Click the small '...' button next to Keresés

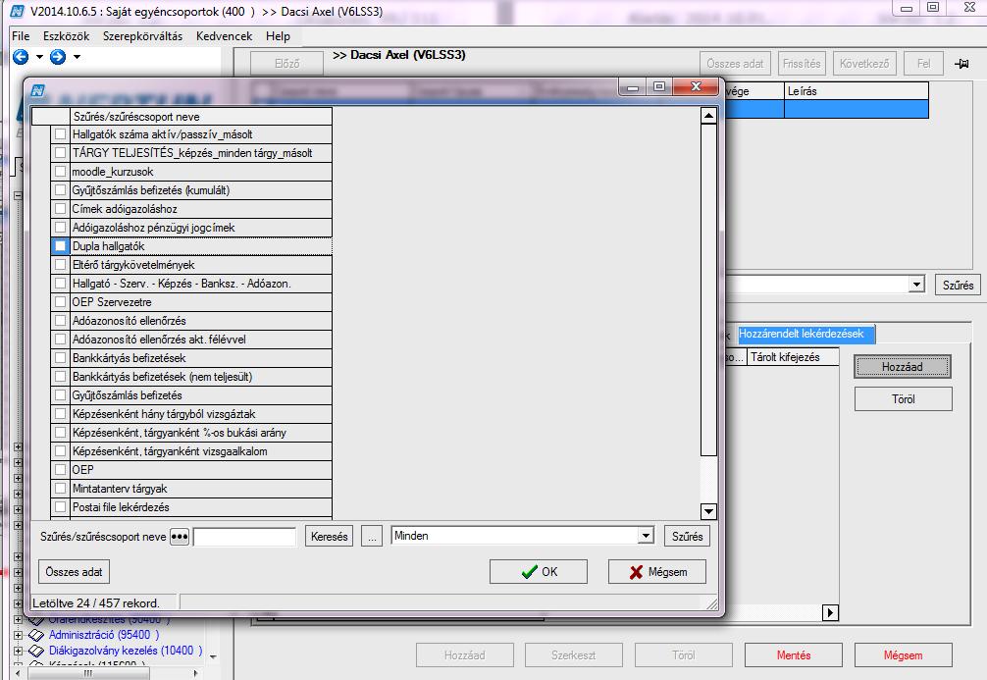tap(372, 537)
